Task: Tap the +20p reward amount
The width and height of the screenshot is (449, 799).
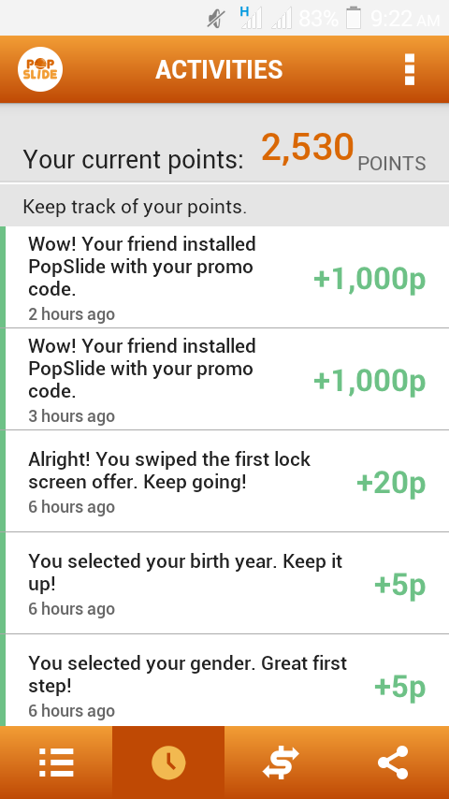Action: (391, 483)
